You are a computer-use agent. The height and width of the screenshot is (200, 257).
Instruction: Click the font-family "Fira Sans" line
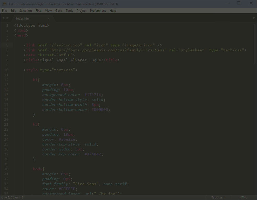tap(86, 184)
